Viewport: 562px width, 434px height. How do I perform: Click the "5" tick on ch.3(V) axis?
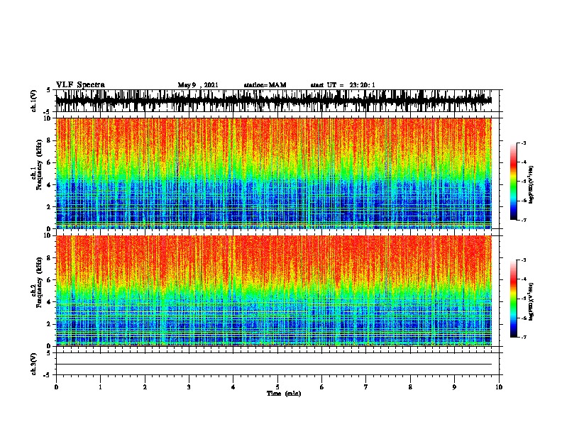pos(48,353)
